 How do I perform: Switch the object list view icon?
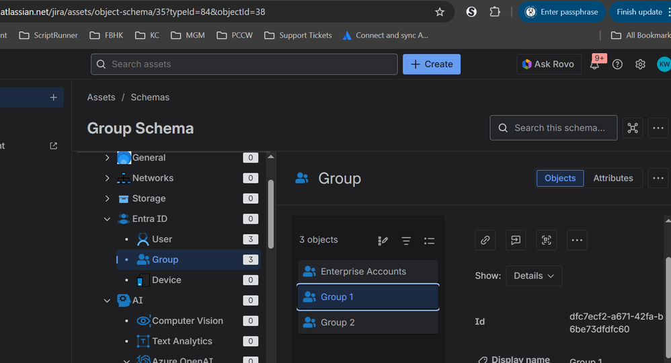pos(429,241)
